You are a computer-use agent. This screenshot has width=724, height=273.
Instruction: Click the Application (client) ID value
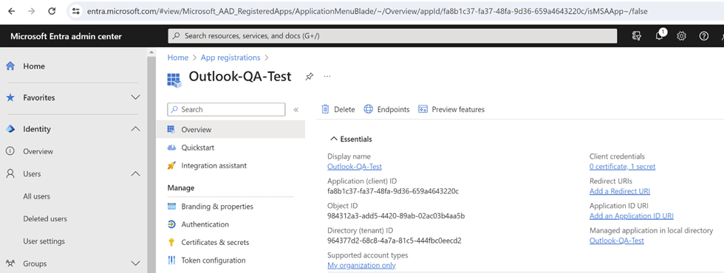(x=393, y=191)
